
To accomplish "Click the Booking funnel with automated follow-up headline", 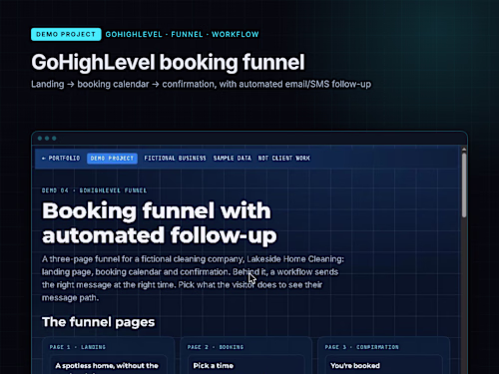I will pos(159,222).
